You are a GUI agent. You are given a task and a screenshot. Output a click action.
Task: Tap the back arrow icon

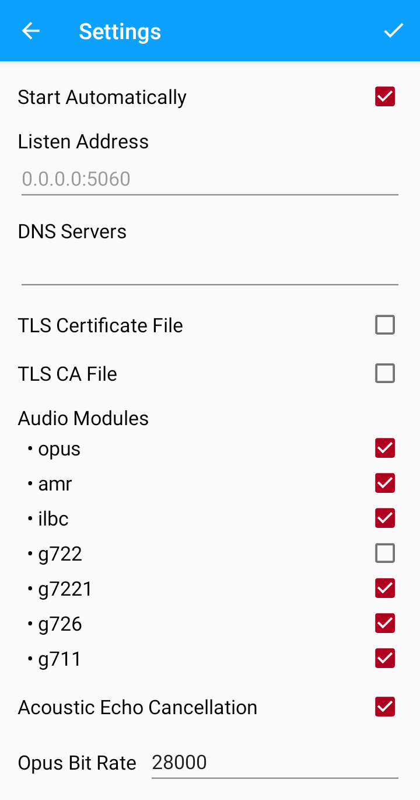coord(30,31)
